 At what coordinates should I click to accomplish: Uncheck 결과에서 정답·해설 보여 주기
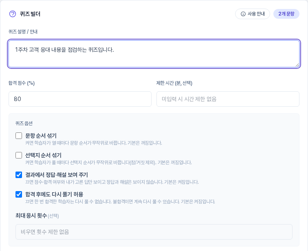[19, 175]
